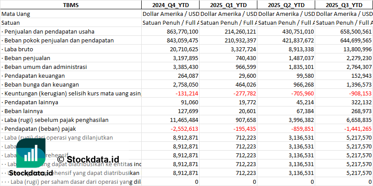Select the TBMS header cell
373x186 pixels.
[x=71, y=5]
